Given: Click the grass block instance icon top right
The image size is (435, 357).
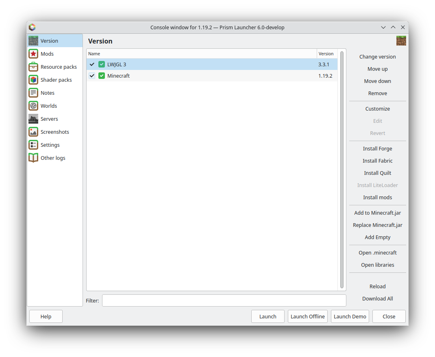Looking at the screenshot, I should pos(401,41).
